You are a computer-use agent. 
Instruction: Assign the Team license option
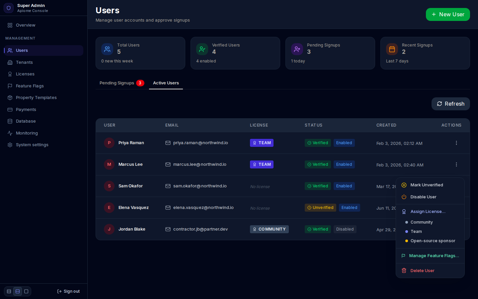[430, 232]
